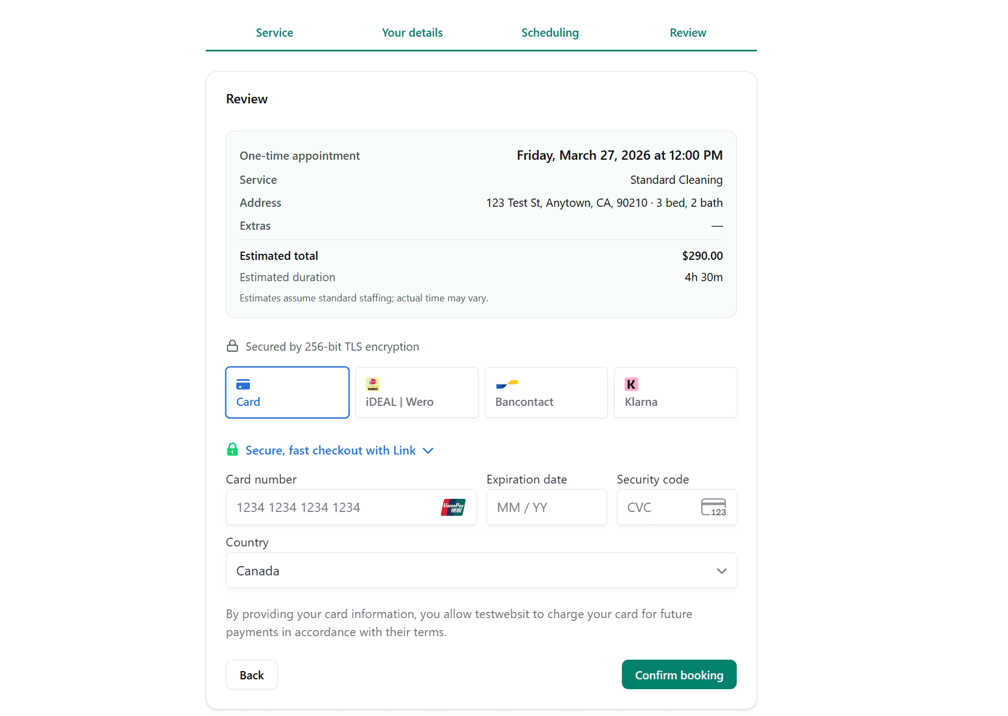Go to the Your details tab
1008x716 pixels.
pyautogui.click(x=412, y=33)
